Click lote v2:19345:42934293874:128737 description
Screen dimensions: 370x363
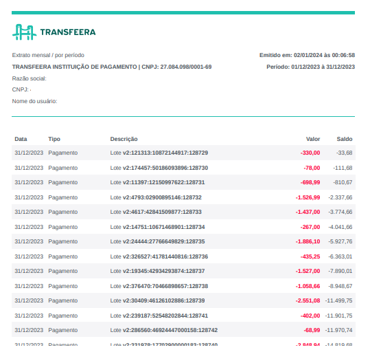coord(157,271)
